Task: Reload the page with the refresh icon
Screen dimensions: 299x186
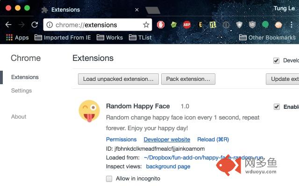Action: pos(35,25)
